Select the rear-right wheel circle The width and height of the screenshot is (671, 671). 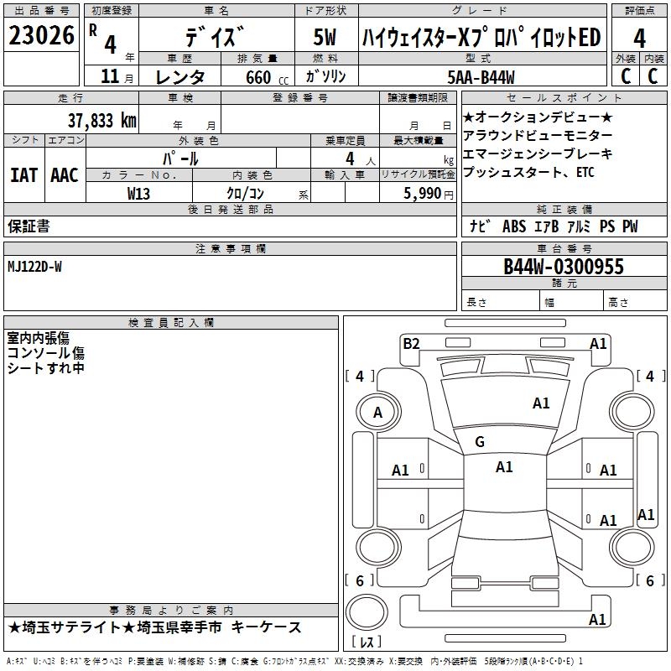click(x=632, y=547)
